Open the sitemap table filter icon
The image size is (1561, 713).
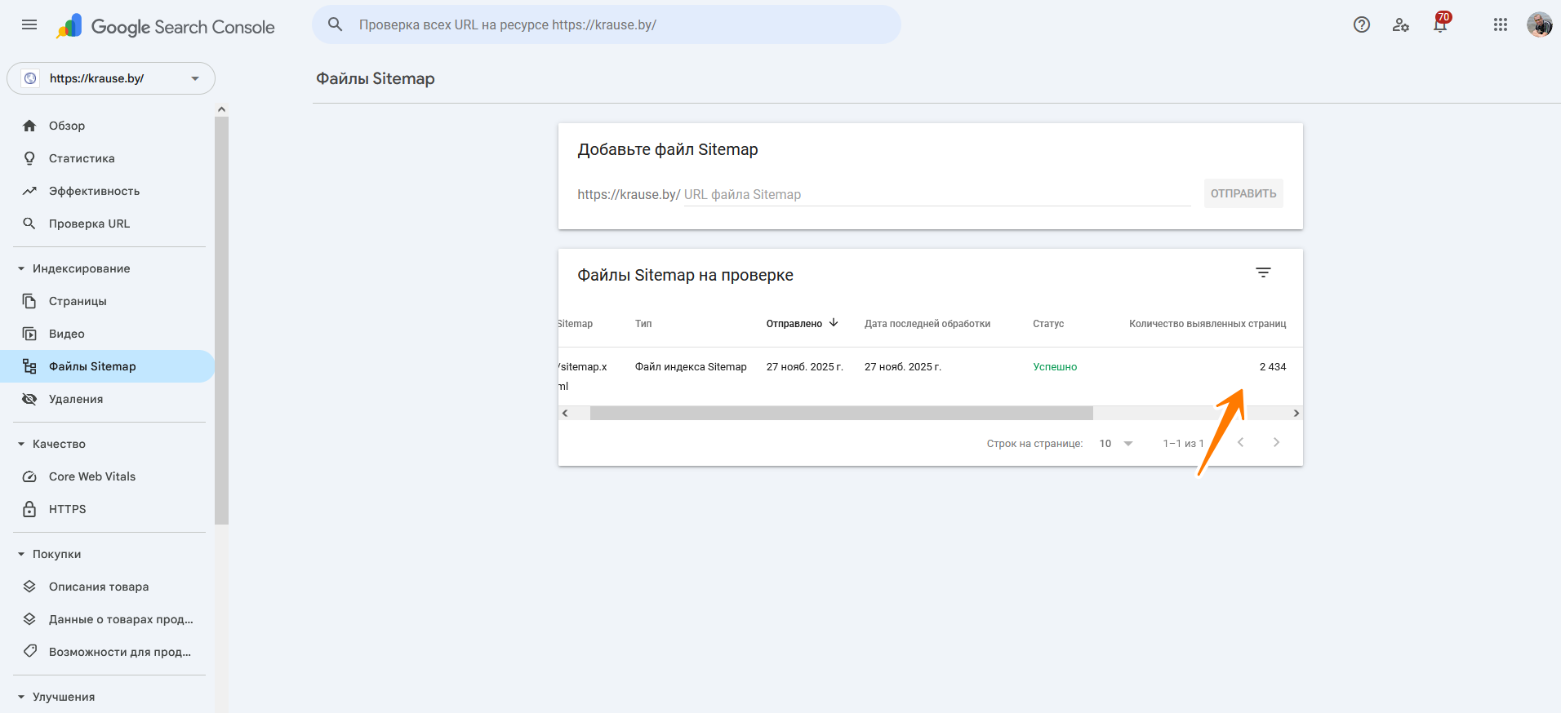coord(1263,272)
